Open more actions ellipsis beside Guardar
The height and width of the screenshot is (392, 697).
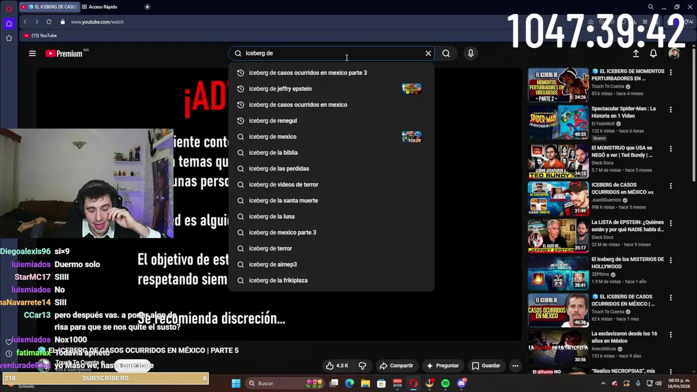coord(515,366)
